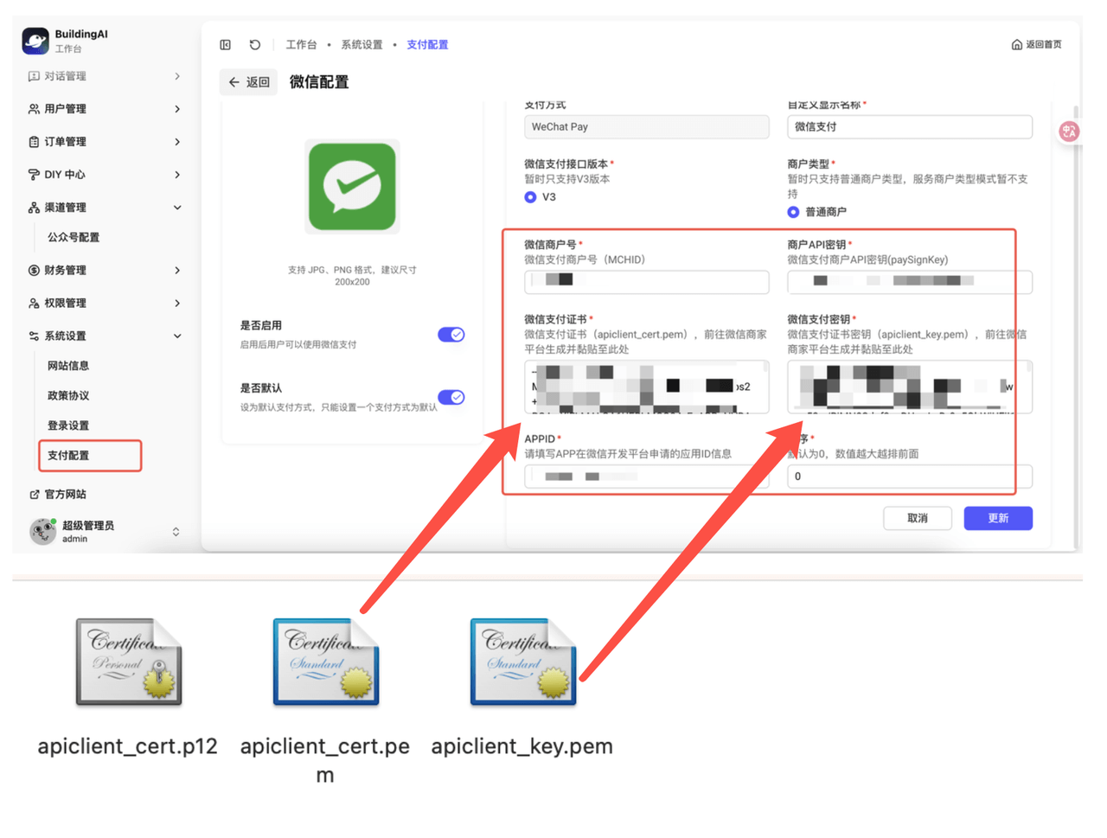
Task: Open 公众号配置 in the sidebar
Action: coord(74,237)
